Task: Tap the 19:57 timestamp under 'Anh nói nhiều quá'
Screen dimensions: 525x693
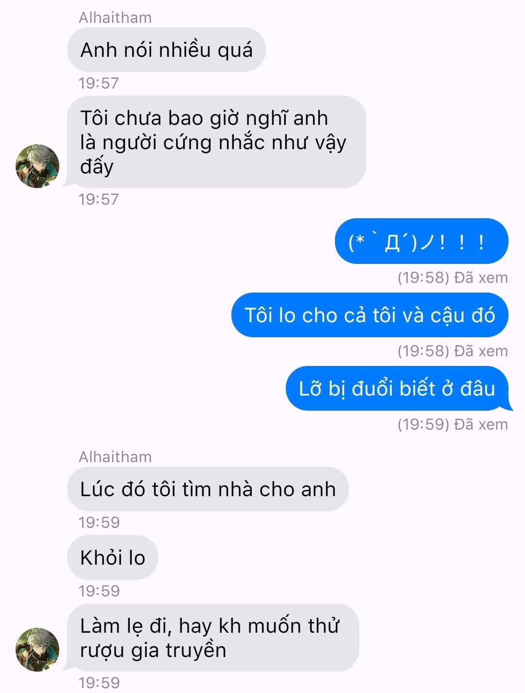Action: pos(99,83)
